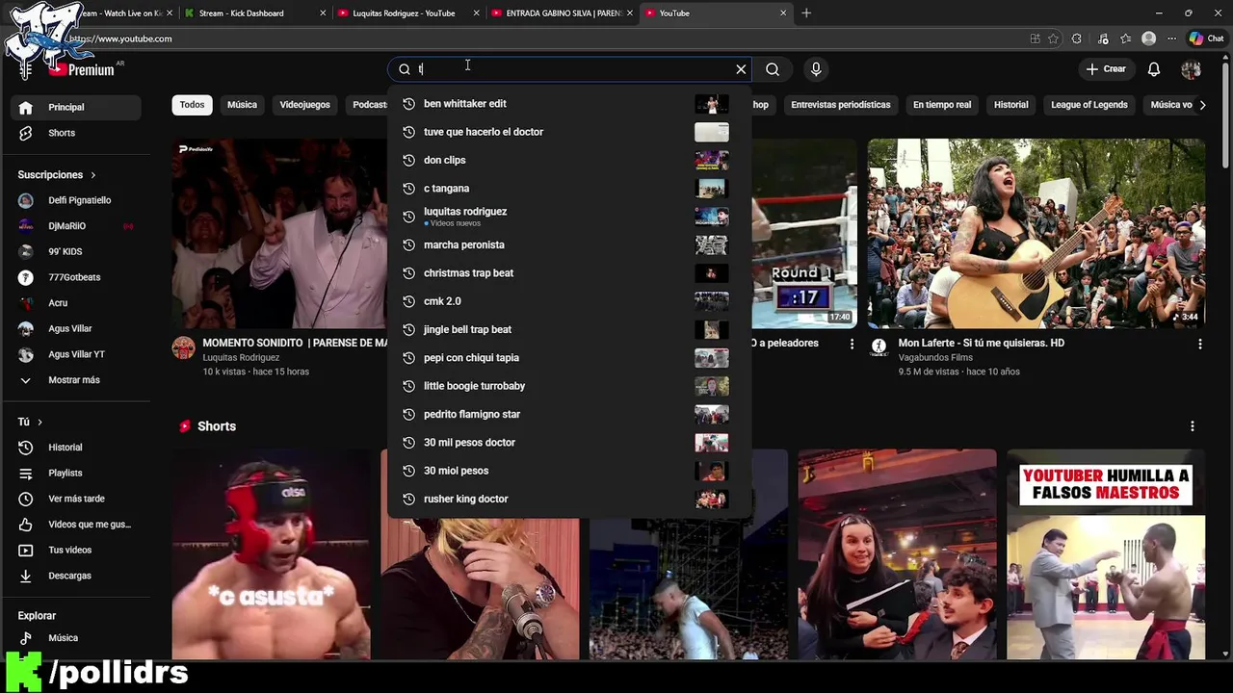Switch to the Luquitas Rodriguez - YouTube tab
The height and width of the screenshot is (693, 1233).
tap(409, 13)
